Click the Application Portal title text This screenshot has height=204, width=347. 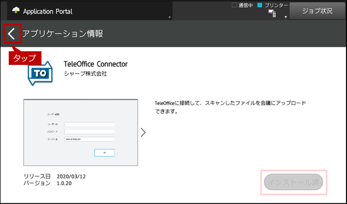tap(47, 11)
